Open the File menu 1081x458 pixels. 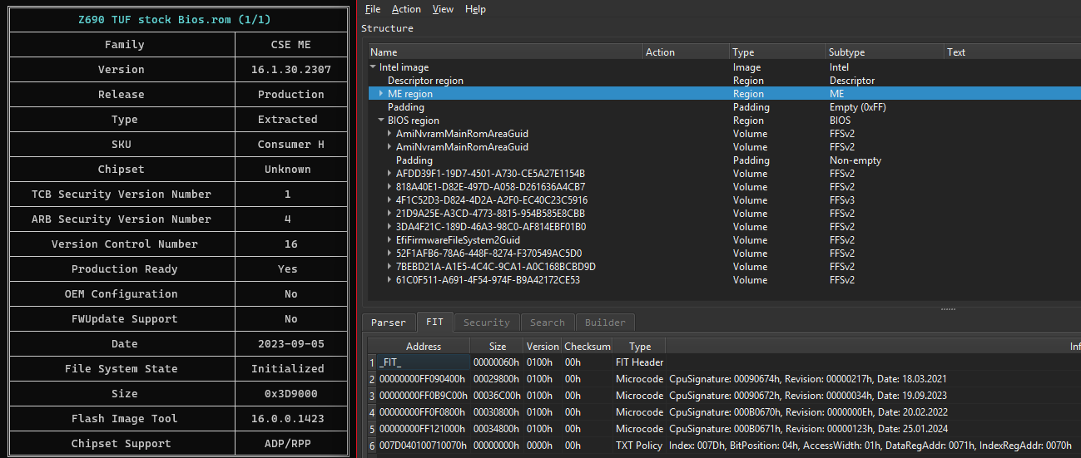[x=373, y=9]
